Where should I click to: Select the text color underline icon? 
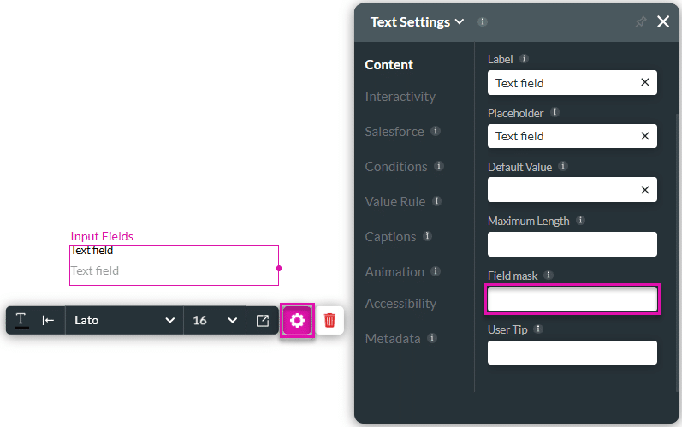tap(21, 320)
